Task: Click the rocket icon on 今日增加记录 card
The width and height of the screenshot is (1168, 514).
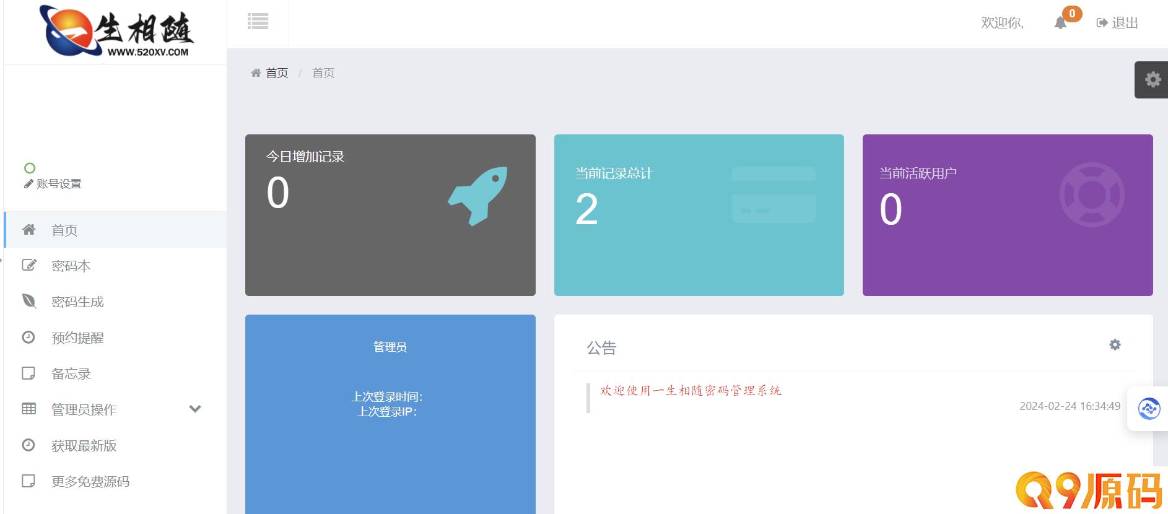Action: tap(478, 196)
